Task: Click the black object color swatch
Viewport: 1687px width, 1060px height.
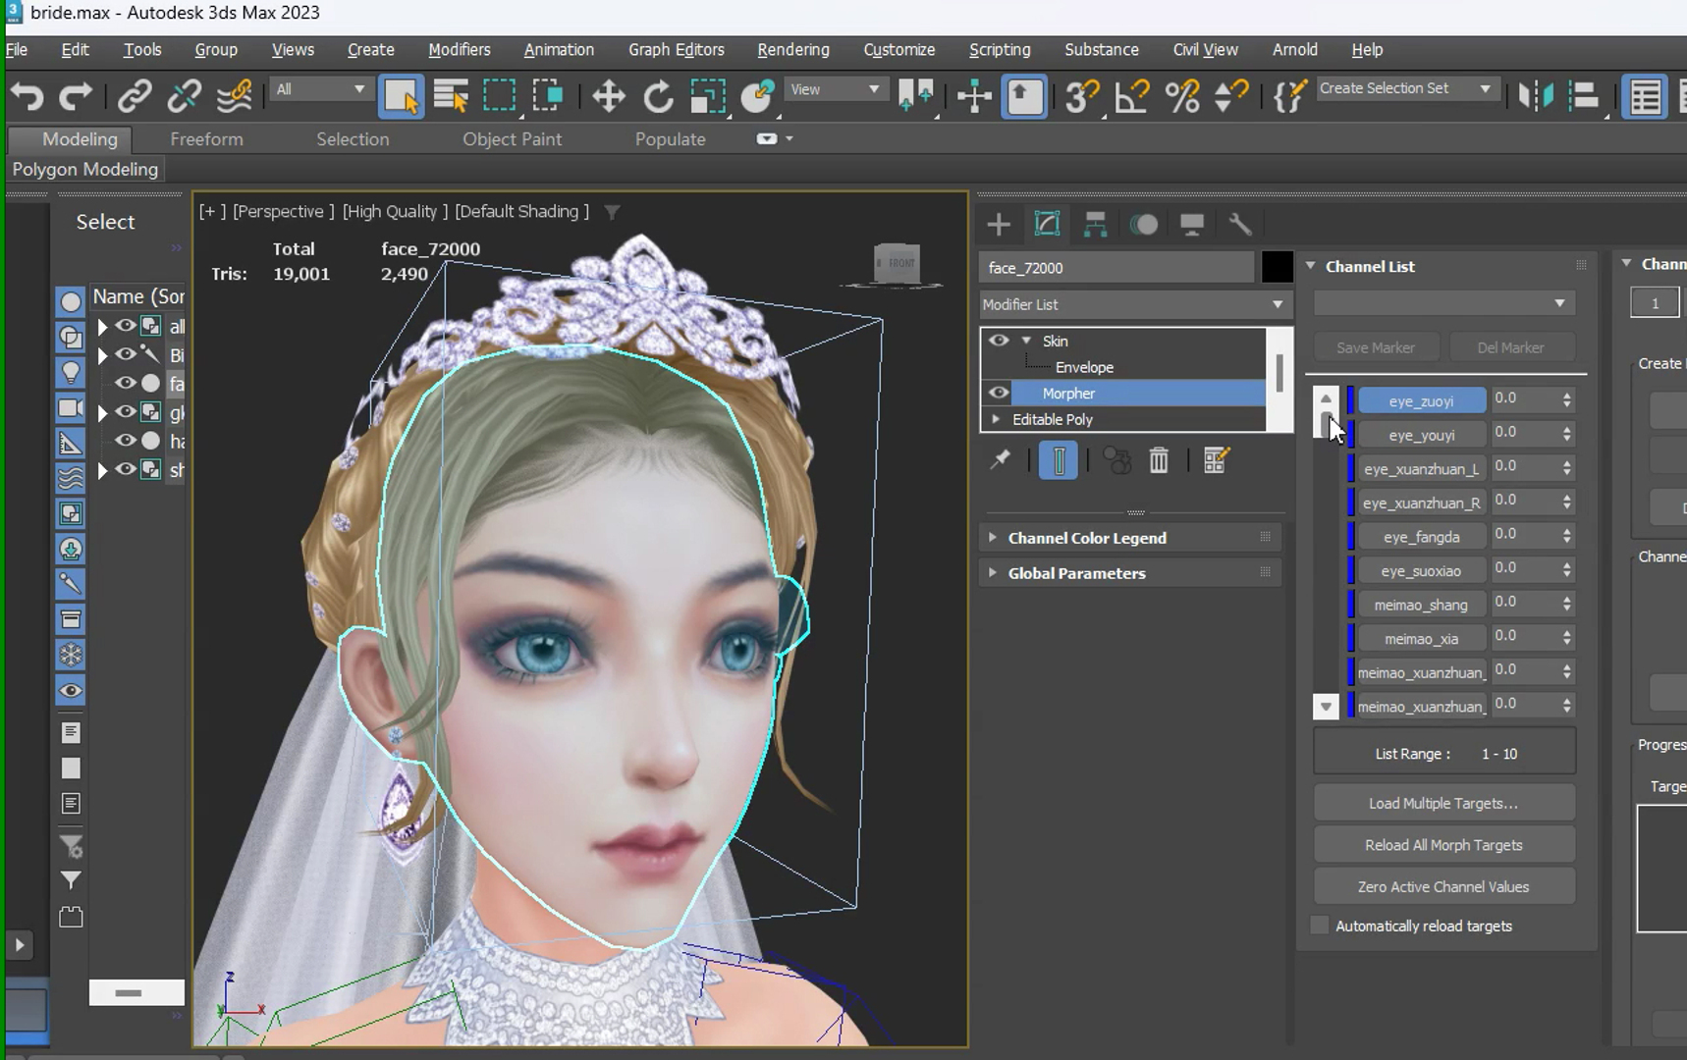Action: [1277, 267]
